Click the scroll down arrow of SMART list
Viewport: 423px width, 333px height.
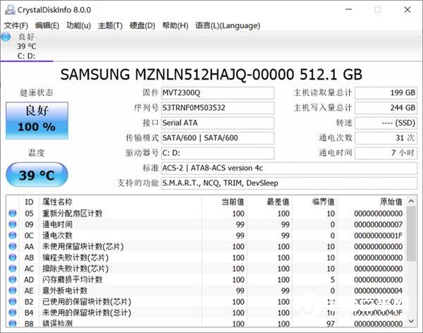pos(411,321)
